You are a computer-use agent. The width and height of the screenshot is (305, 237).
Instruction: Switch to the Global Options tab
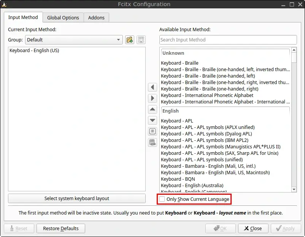(x=63, y=18)
